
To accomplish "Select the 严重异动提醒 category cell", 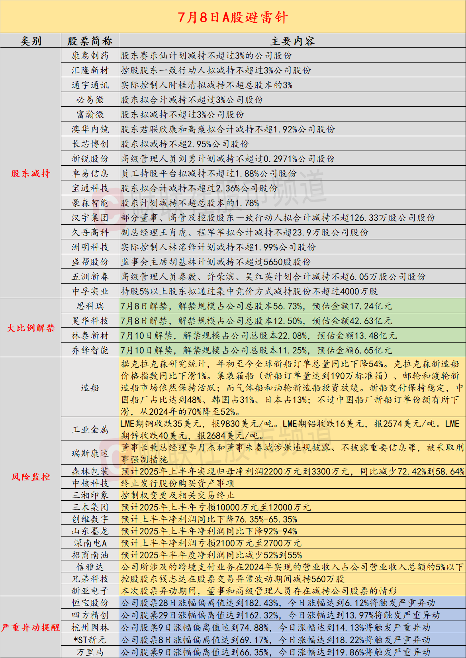I will pos(31,627).
